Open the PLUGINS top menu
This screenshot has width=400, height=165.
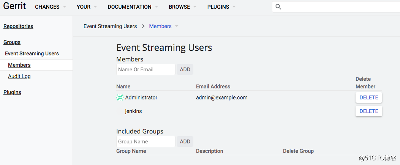click(221, 7)
